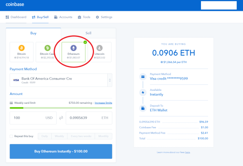Open the Settings menu item

(104, 17)
